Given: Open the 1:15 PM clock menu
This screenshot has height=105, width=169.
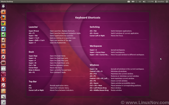Looking at the screenshot, I should (151, 2).
